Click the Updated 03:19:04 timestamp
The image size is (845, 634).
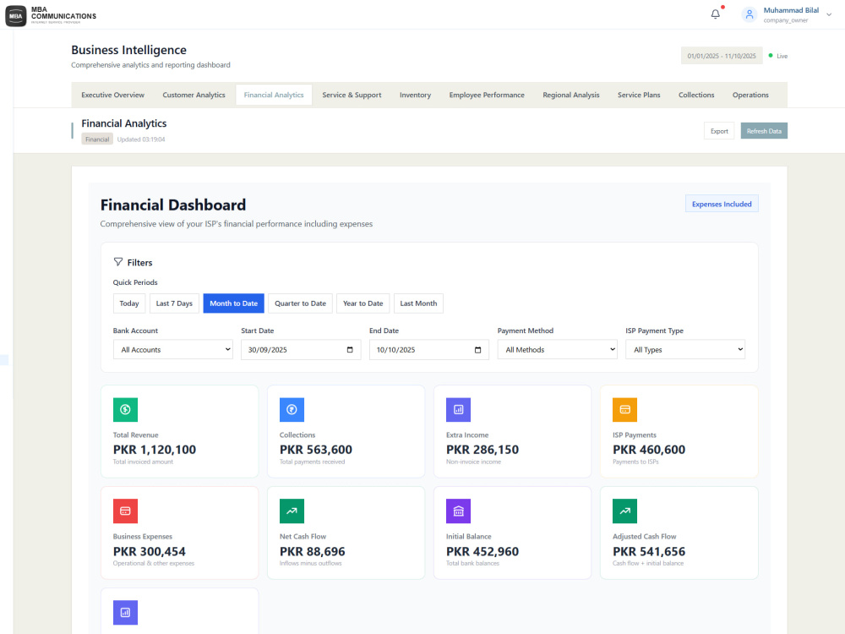tap(141, 139)
